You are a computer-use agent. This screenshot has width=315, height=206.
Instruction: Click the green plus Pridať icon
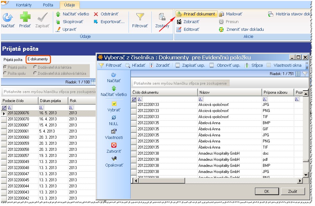25,17
